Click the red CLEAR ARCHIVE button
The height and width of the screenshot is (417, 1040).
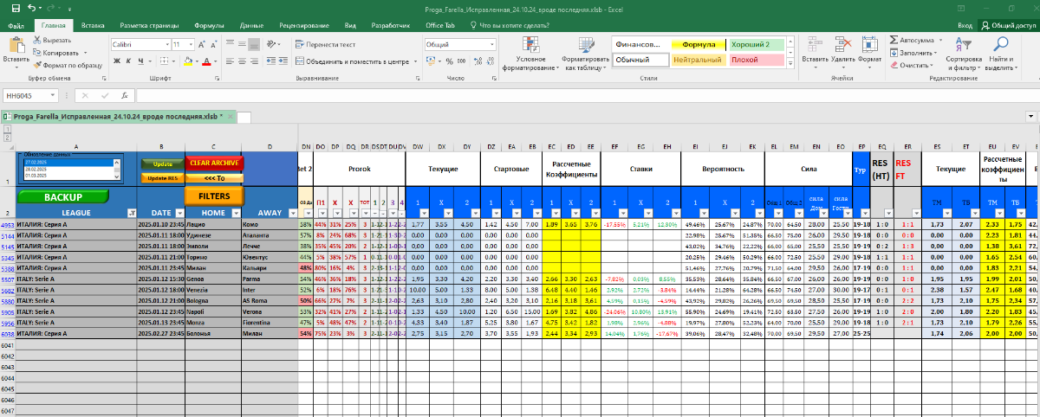(215, 163)
